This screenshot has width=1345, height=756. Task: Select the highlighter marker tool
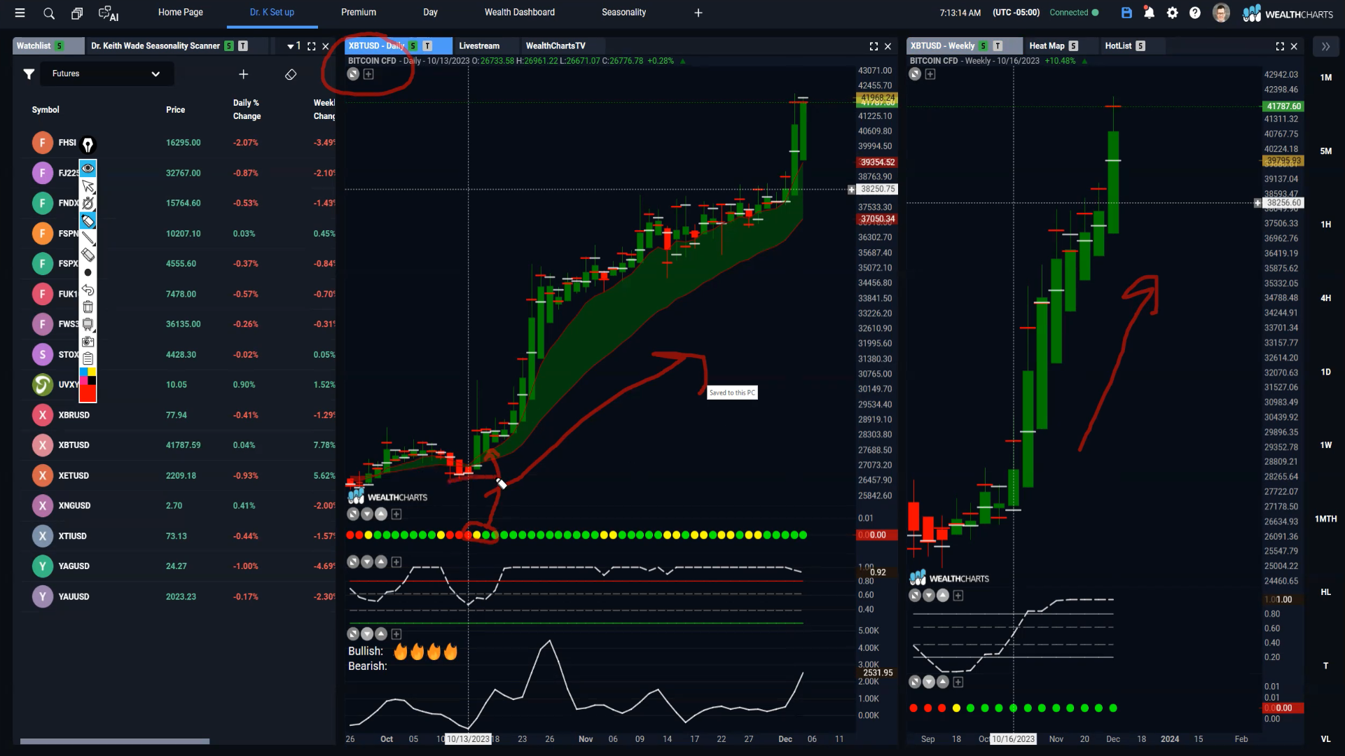88,221
